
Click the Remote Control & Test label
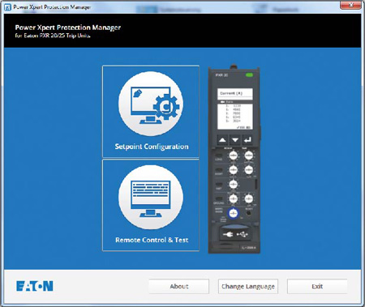pyautogui.click(x=152, y=240)
